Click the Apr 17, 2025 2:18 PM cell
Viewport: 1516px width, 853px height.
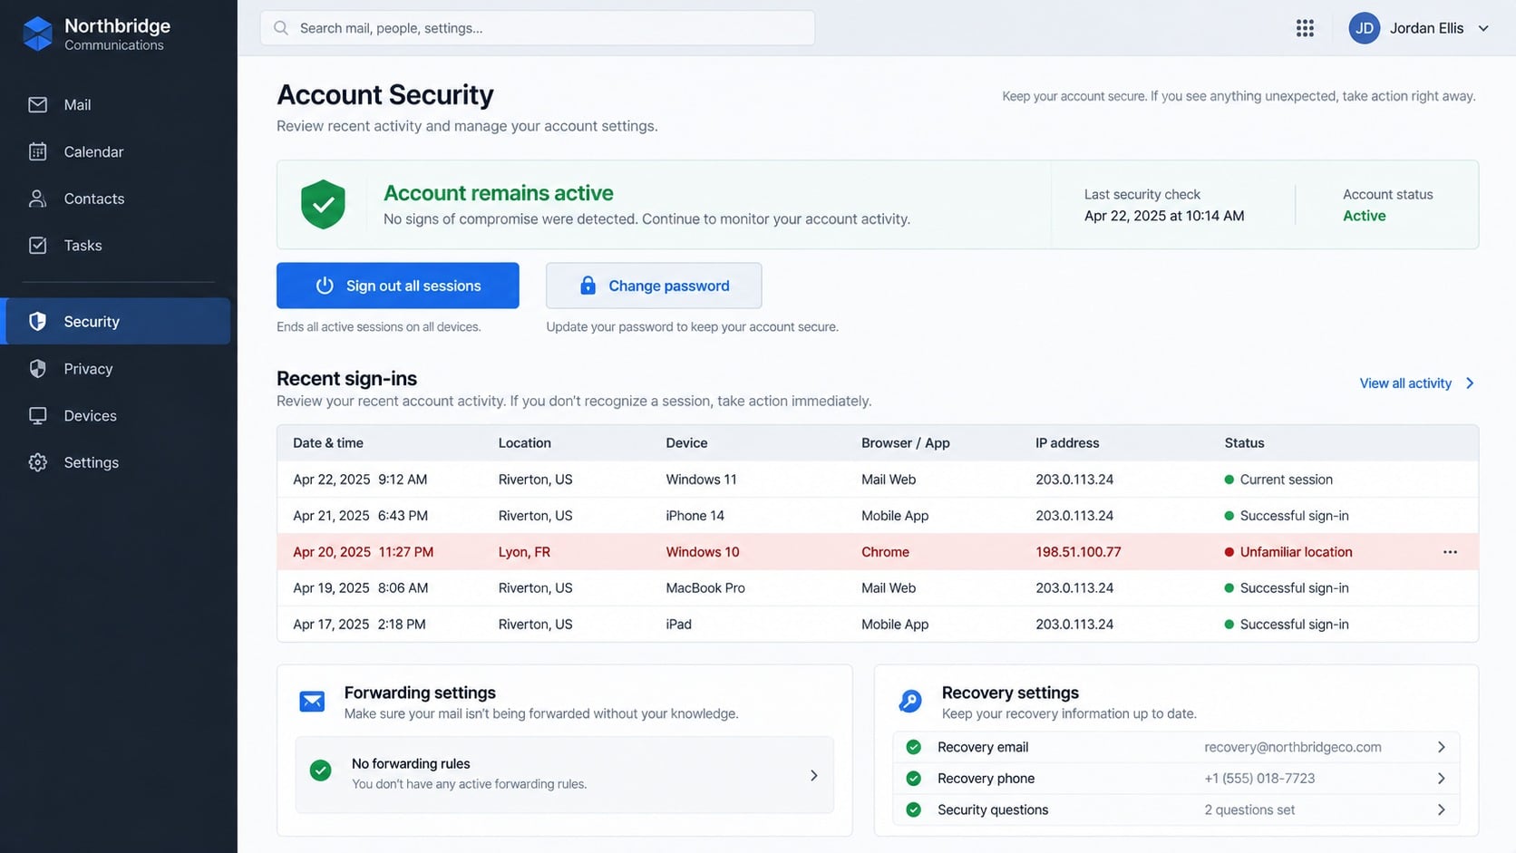[x=359, y=625]
